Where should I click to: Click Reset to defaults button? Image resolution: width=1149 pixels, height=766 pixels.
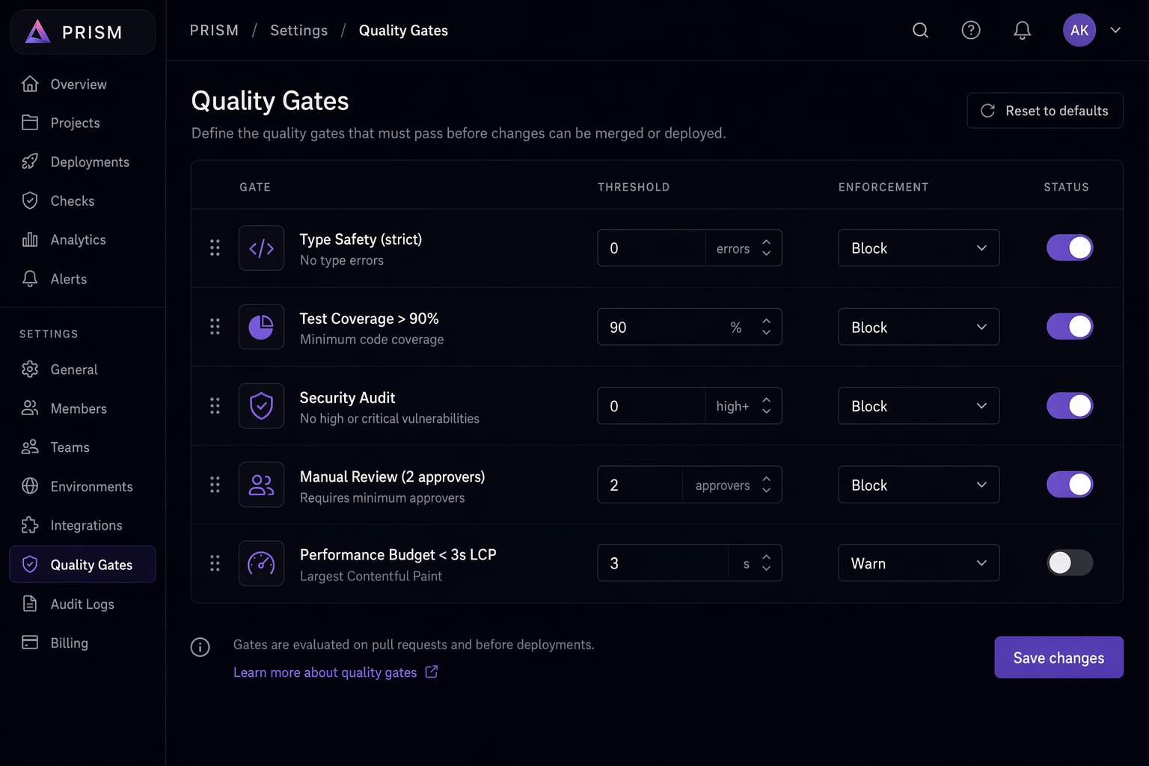1045,111
